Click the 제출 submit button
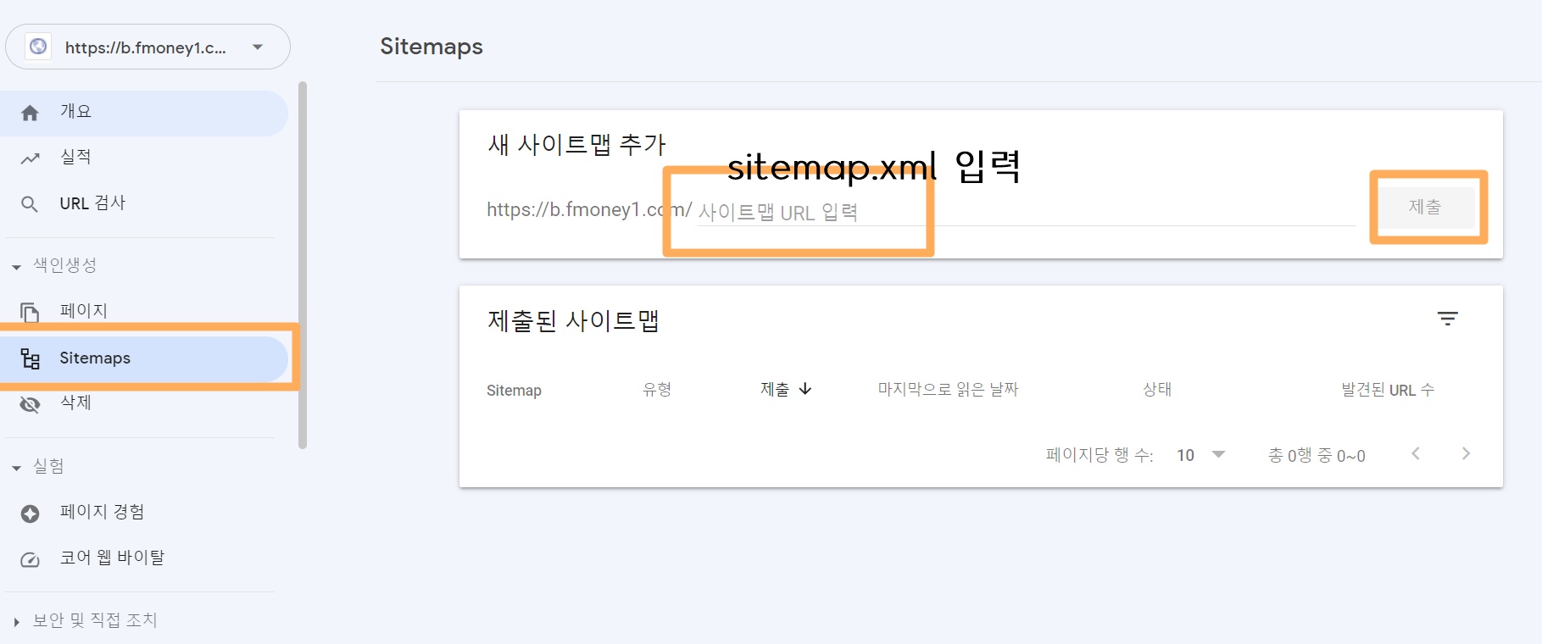Viewport: 1542px width, 644px height. coord(1425,207)
